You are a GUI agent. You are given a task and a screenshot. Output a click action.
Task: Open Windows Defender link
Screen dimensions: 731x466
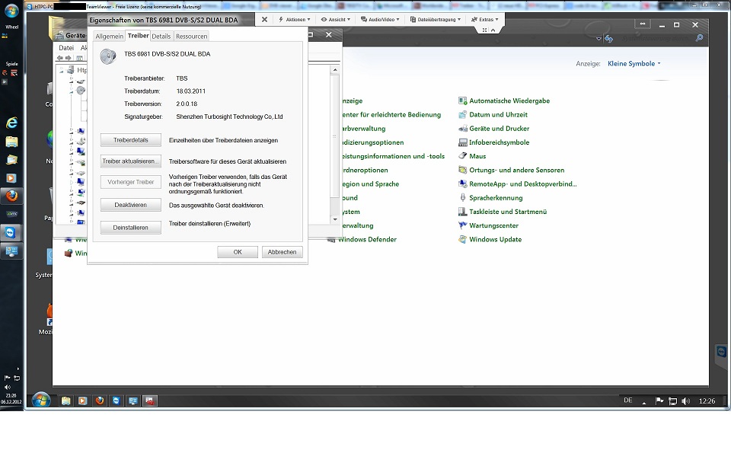(367, 240)
